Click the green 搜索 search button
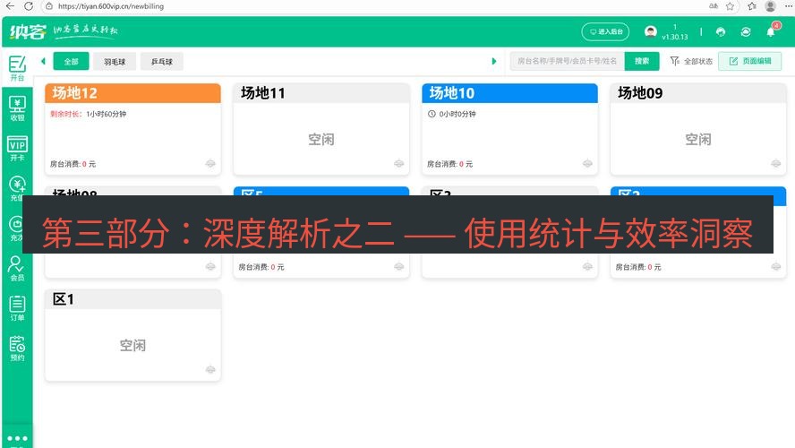Screen dimensions: 795x448 coord(642,61)
